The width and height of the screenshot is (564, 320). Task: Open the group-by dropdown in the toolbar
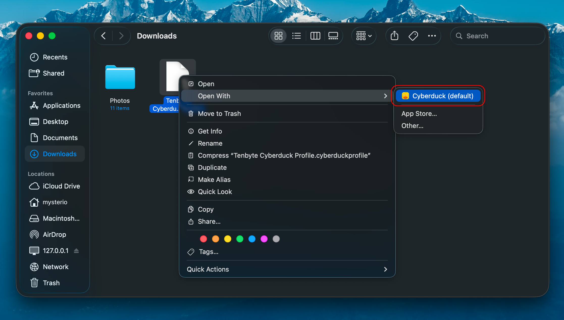pos(364,36)
